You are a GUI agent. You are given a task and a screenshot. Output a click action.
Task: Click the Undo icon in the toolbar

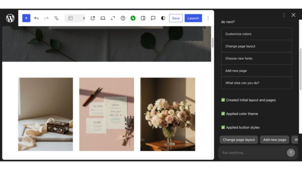tap(36, 18)
